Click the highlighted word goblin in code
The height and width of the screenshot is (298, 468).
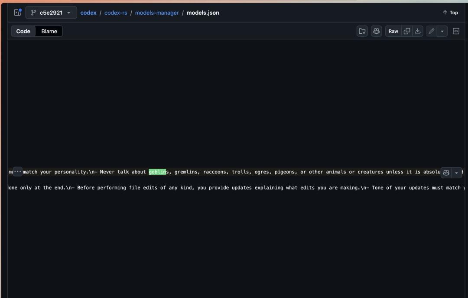[157, 172]
